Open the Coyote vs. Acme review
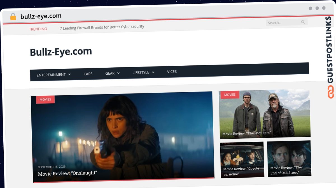Screen dimensions: 336x188 (x=241, y=171)
